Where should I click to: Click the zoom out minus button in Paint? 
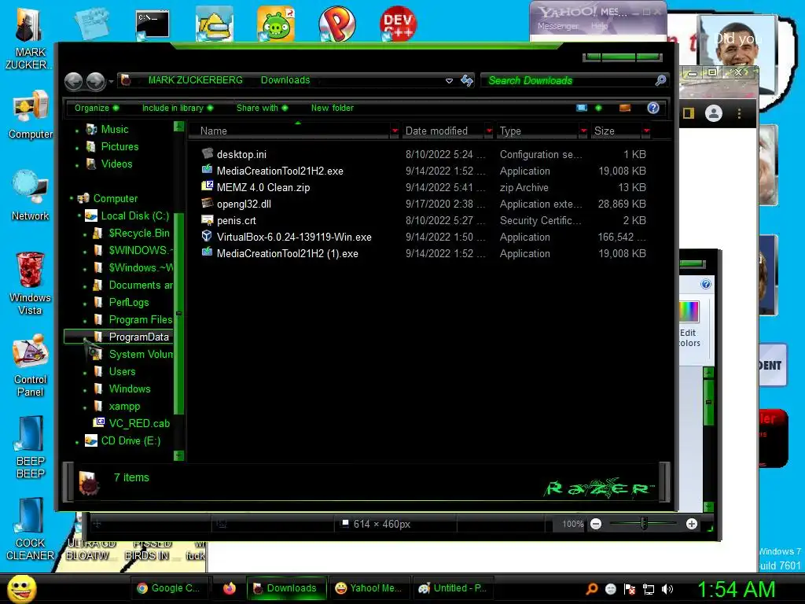(x=596, y=524)
